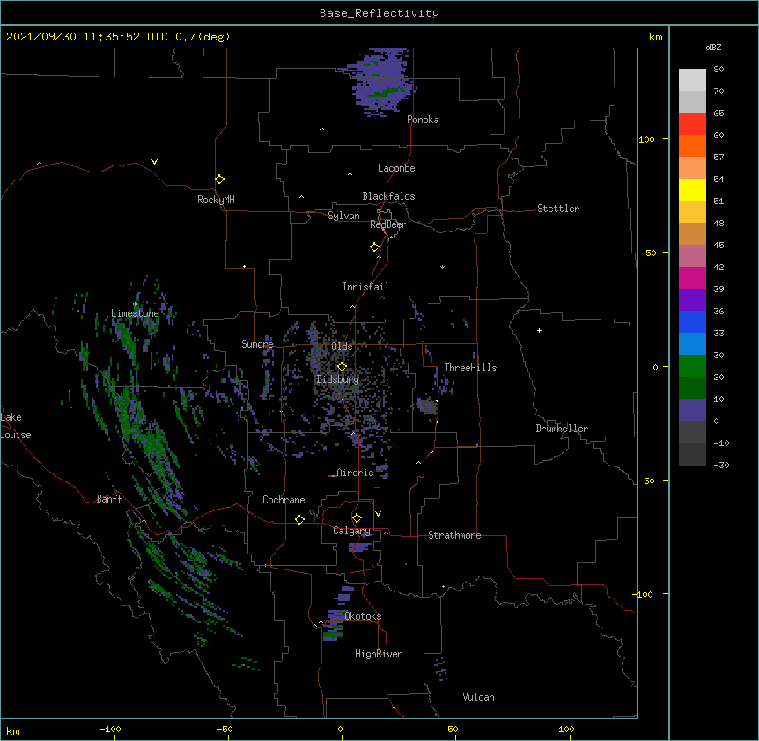Screen dimensions: 759x741
Task: Click the timestamp 2021/09/30 11:35:52 UTC
Action: (86, 37)
